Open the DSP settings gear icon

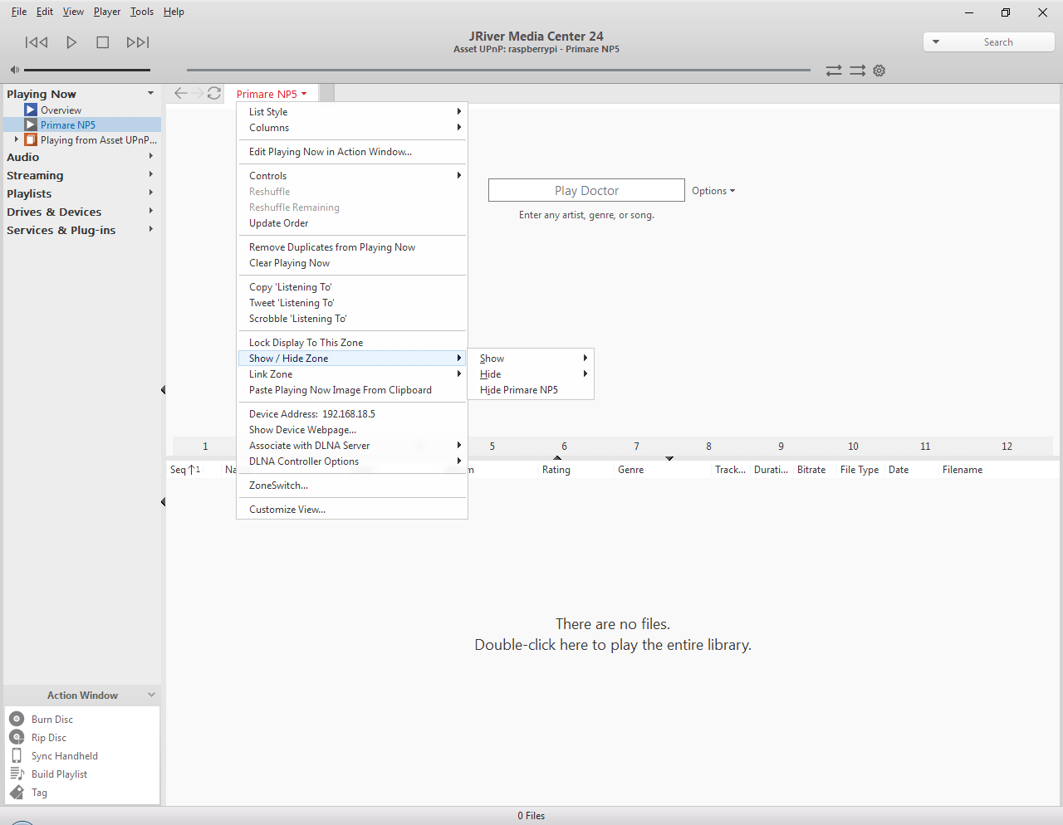coord(879,71)
